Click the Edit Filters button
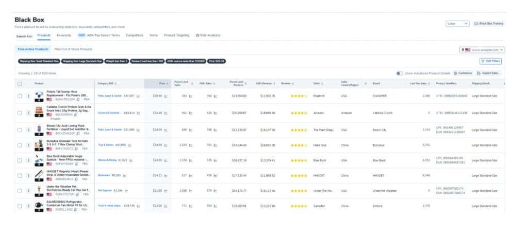The width and height of the screenshot is (528, 238). tap(490, 62)
